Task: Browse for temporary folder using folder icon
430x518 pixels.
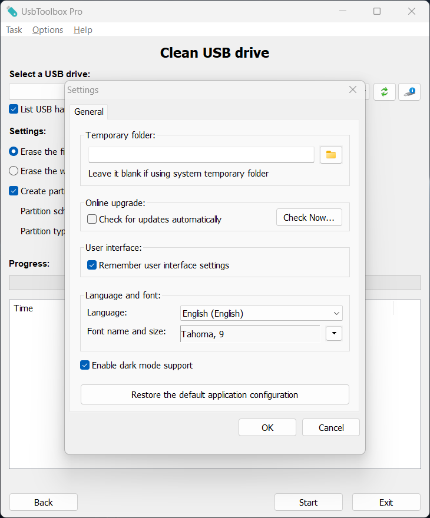Action: click(x=331, y=155)
